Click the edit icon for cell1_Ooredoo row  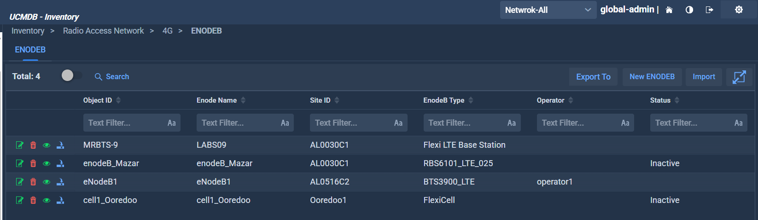click(20, 200)
